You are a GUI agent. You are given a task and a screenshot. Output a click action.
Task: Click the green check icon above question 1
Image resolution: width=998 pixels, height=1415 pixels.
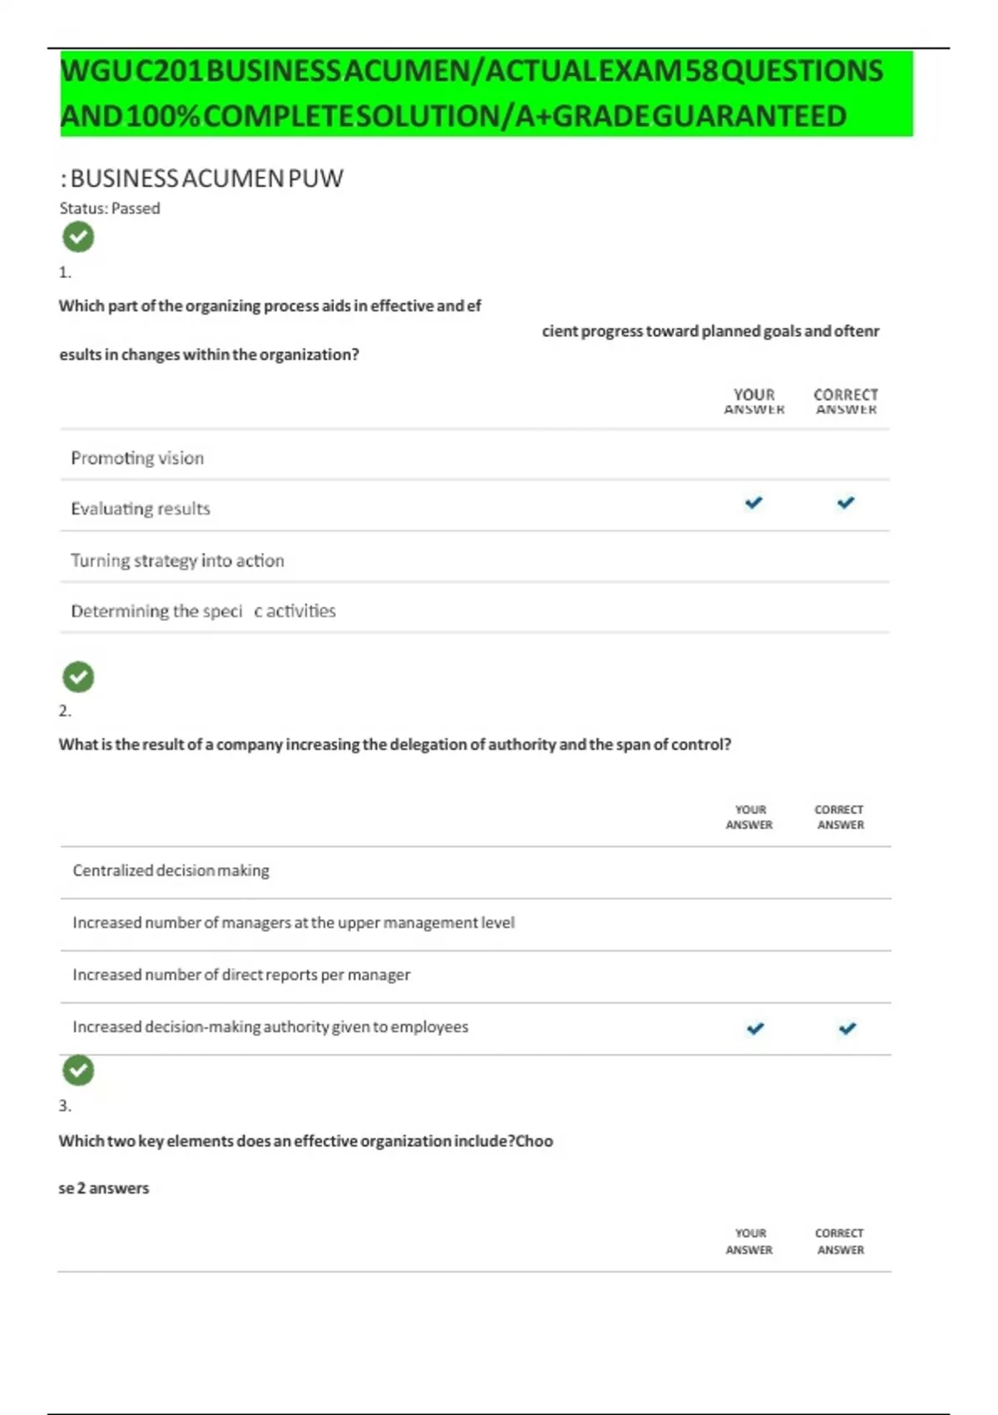[x=78, y=237]
